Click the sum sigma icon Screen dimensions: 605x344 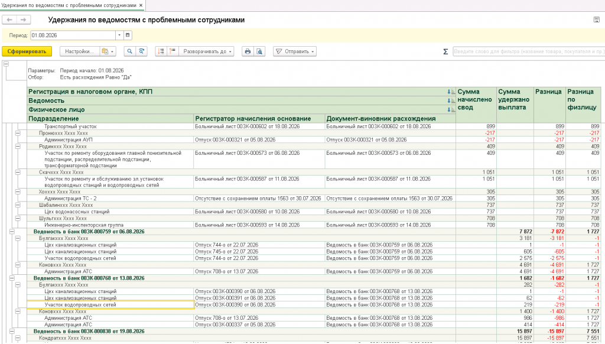tap(445, 51)
